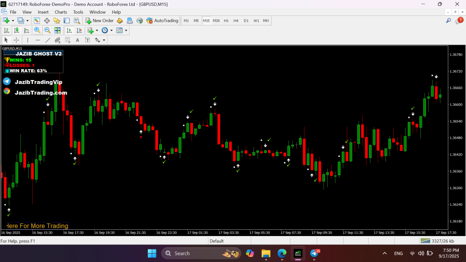Switch to the H1 timeframe
466x262 pixels.
226,20
